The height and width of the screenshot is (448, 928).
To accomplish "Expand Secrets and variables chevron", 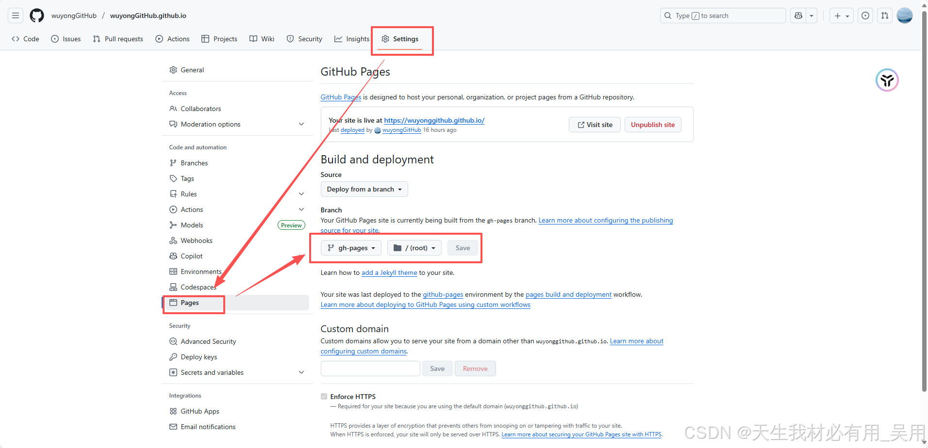I will (x=301, y=372).
